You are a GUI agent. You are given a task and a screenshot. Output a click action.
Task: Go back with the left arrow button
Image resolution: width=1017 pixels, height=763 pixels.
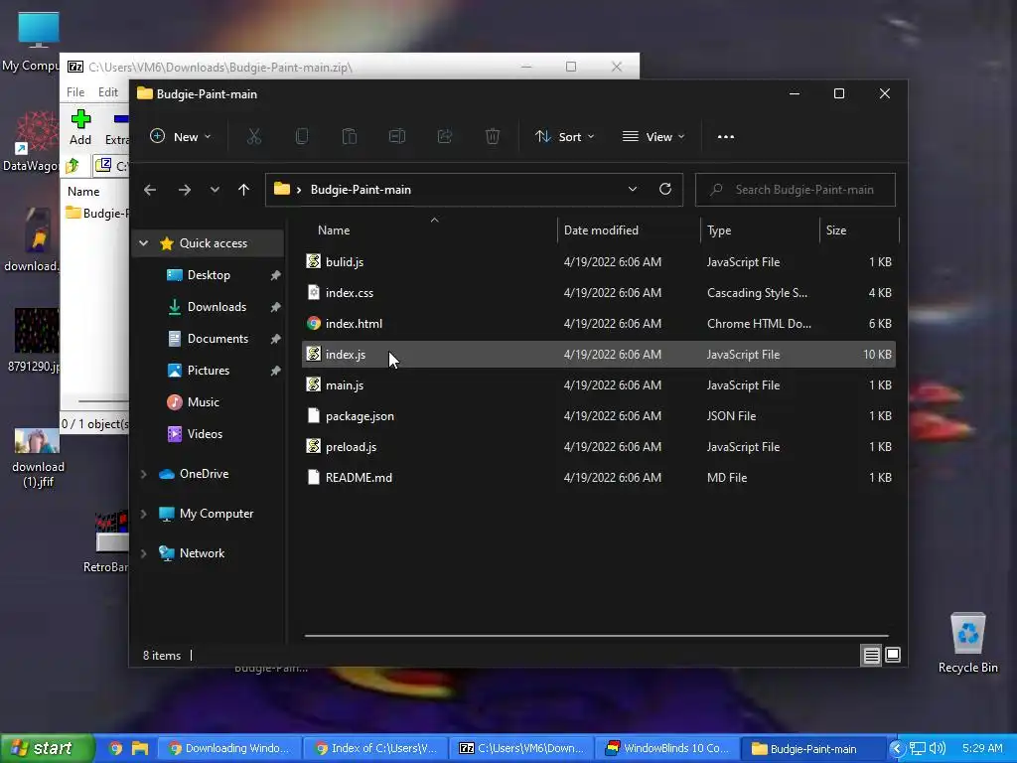click(x=150, y=190)
